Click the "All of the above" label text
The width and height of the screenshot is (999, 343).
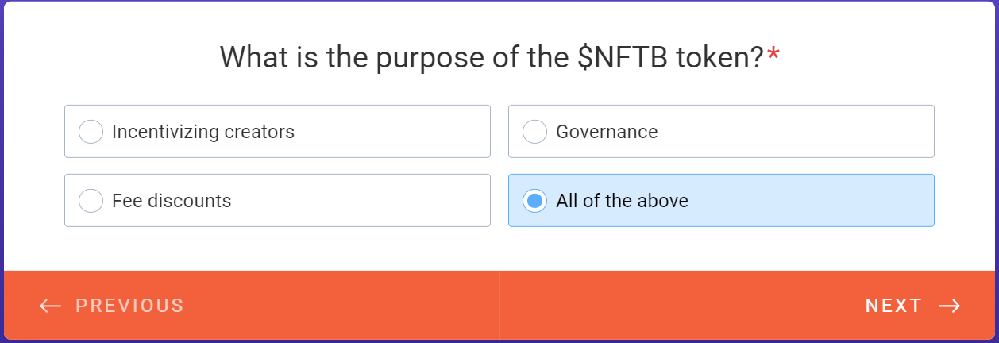pyautogui.click(x=622, y=201)
